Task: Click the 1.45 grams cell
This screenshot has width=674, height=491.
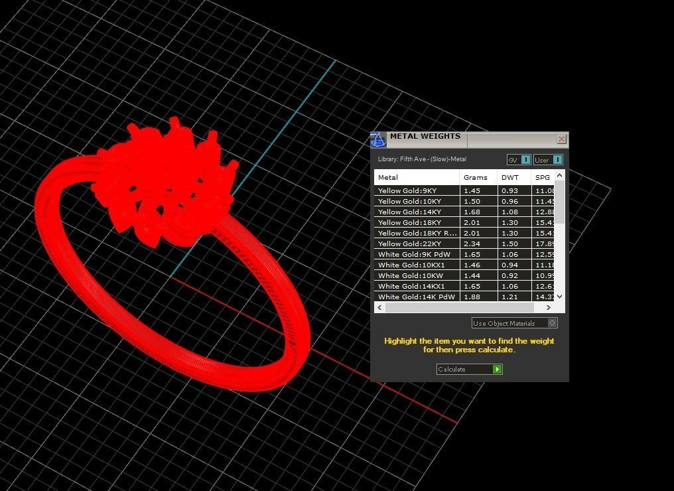Action: 478,190
